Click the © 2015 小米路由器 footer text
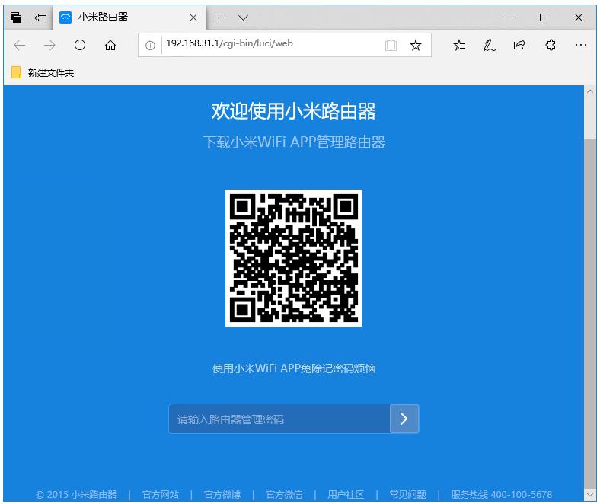 [x=77, y=495]
